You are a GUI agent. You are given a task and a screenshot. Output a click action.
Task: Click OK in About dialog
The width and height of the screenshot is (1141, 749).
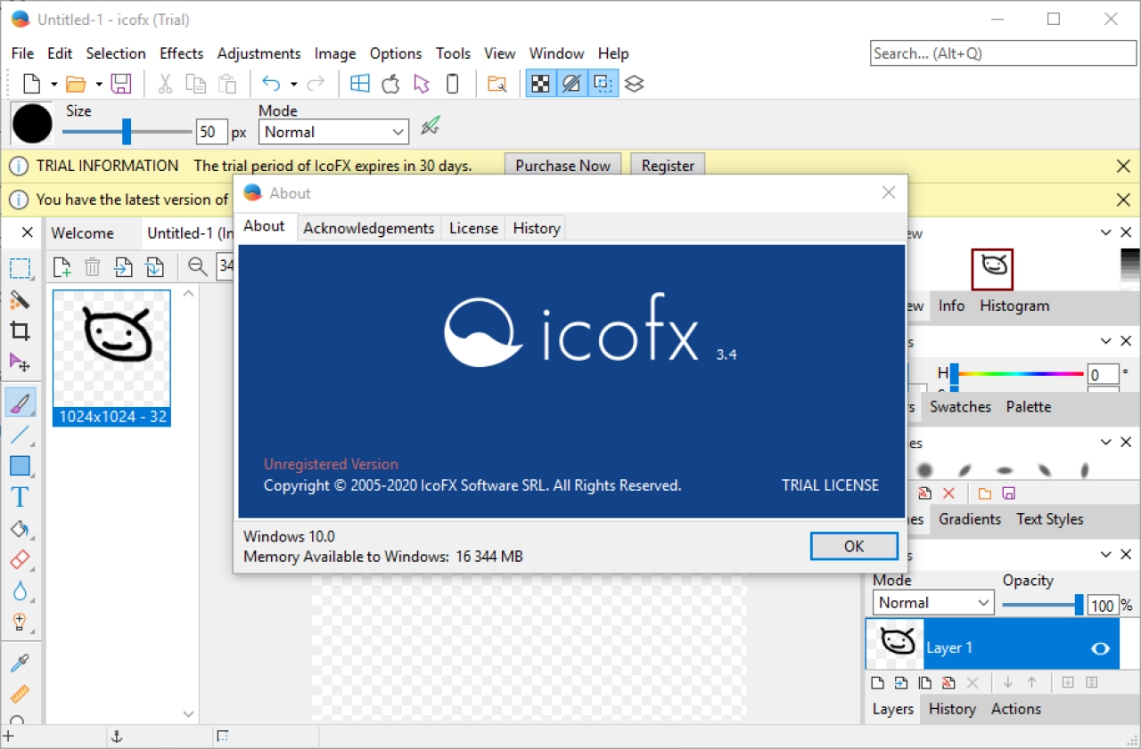pyautogui.click(x=854, y=546)
